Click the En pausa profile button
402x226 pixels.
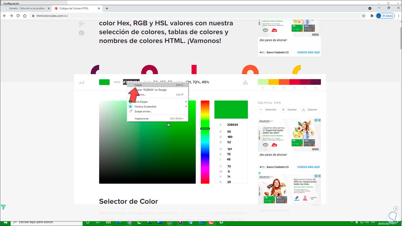[x=385, y=16]
